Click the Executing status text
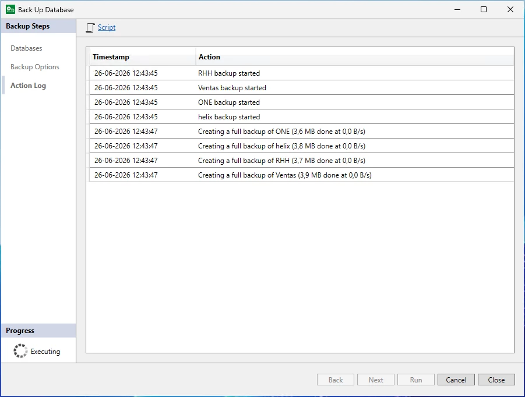This screenshot has width=525, height=397. pos(45,352)
